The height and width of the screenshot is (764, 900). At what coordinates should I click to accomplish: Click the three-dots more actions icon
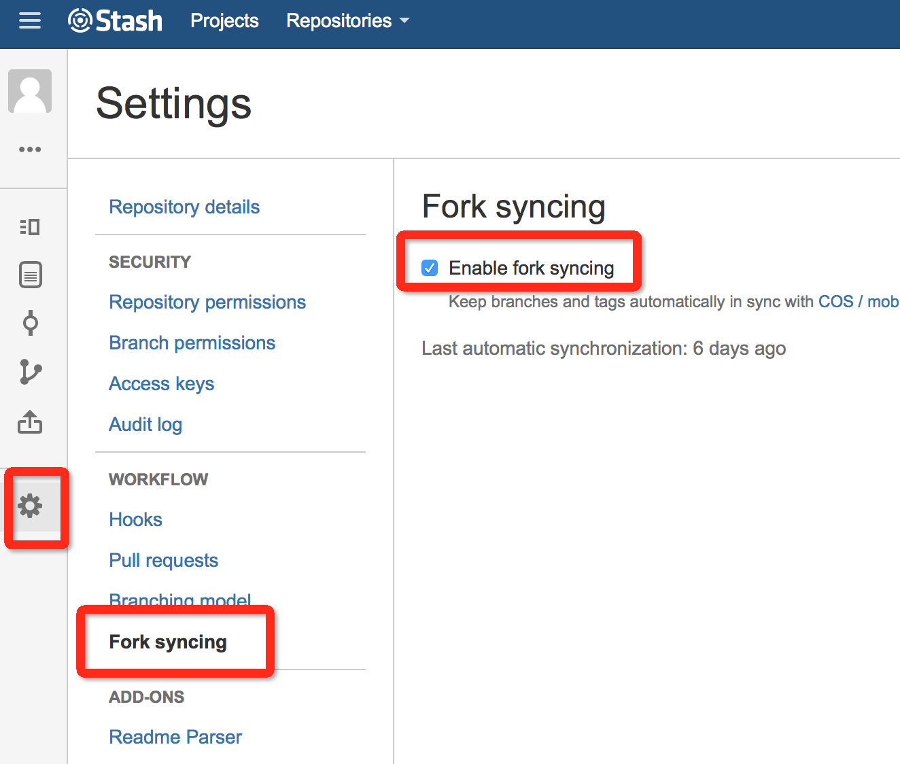click(30, 150)
